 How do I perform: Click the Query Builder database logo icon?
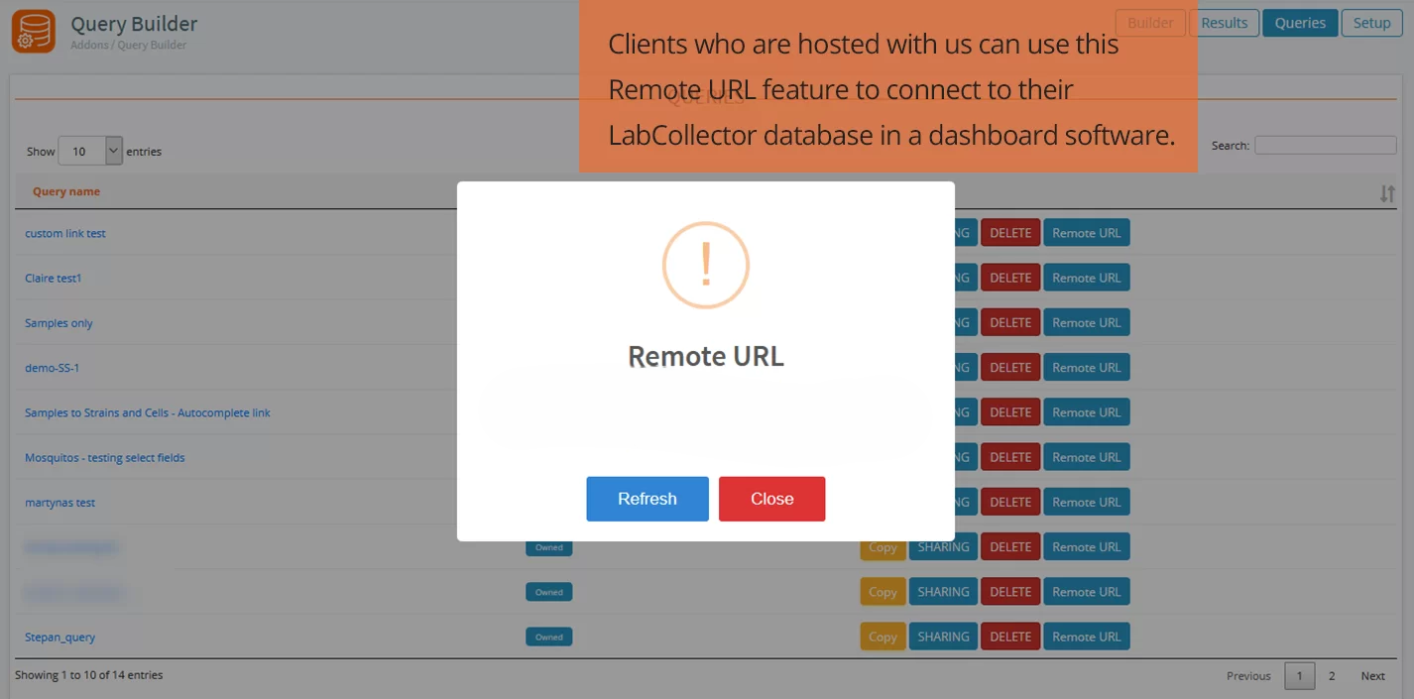point(34,31)
